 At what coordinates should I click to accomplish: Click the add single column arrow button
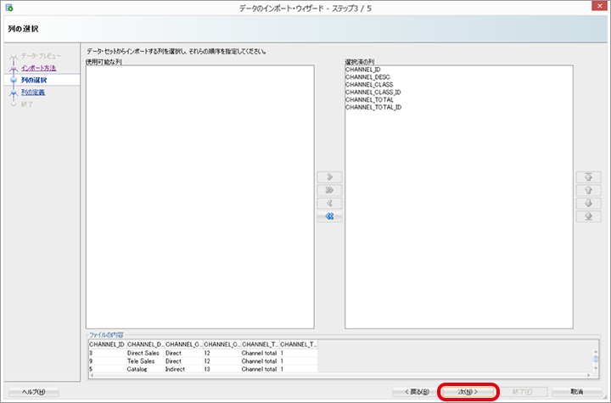329,177
